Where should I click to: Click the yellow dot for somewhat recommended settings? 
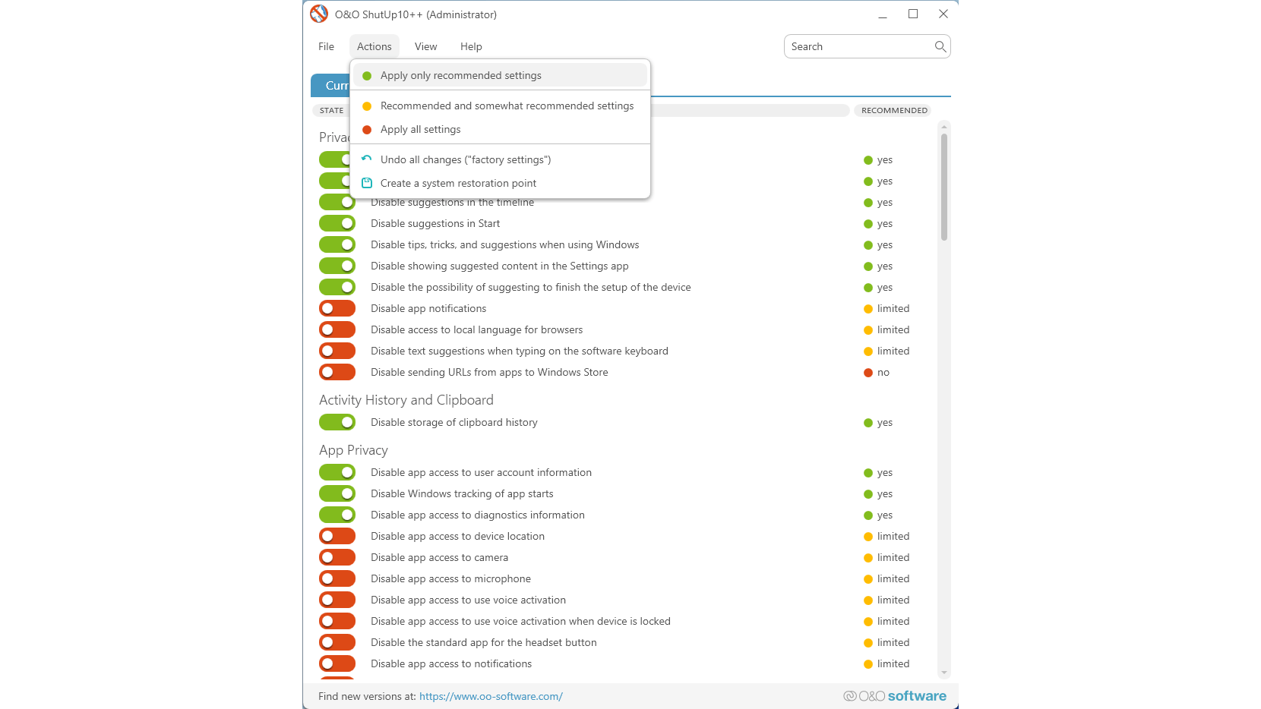[367, 106]
